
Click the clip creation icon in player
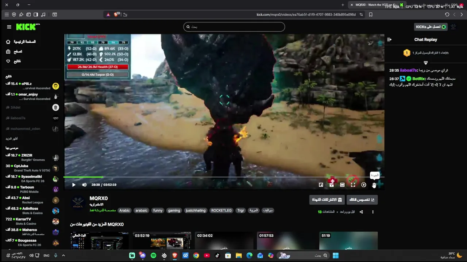pyautogui.click(x=332, y=185)
